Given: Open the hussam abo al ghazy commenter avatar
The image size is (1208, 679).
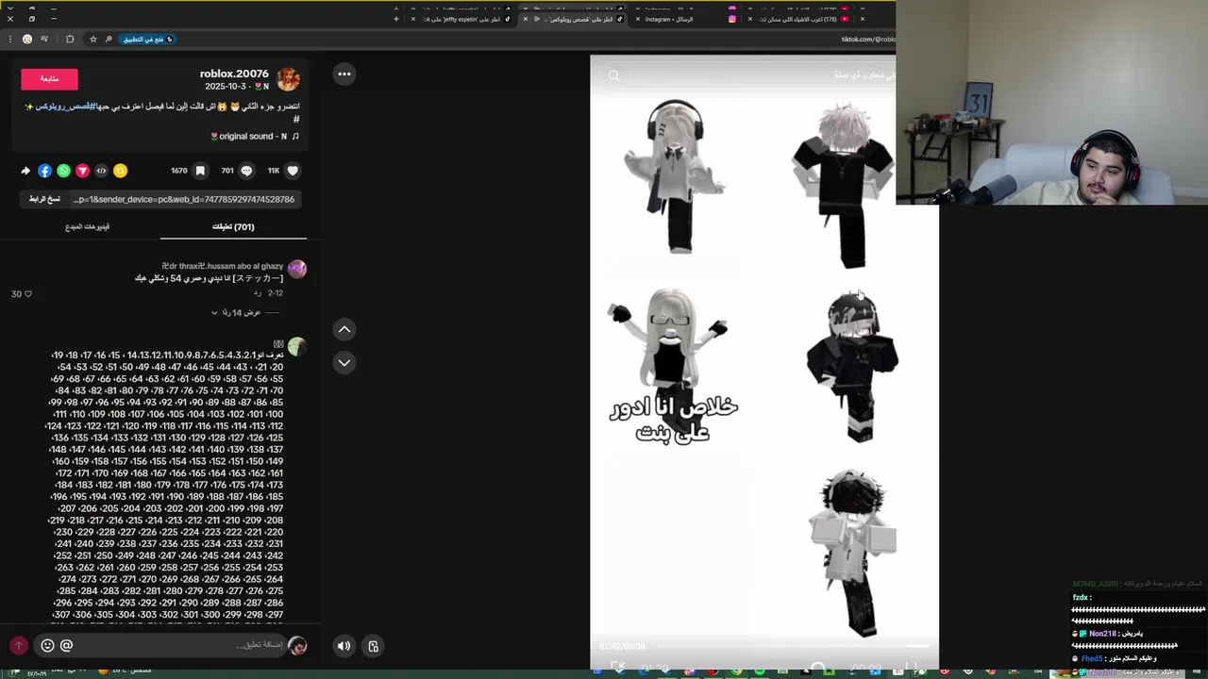Looking at the screenshot, I should pyautogui.click(x=297, y=270).
